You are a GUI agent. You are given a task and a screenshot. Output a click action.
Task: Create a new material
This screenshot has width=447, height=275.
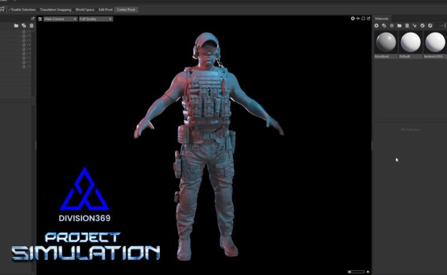coord(376,26)
